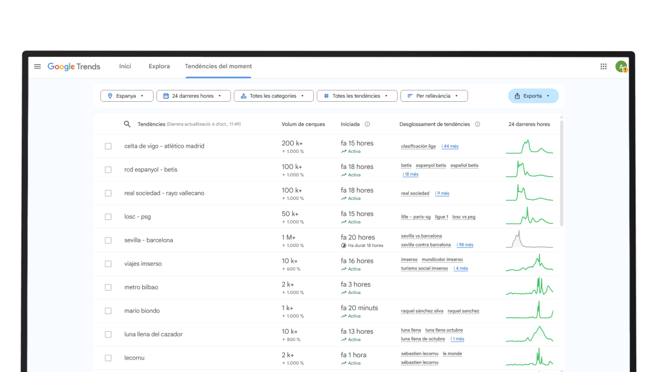Click trend chart for sevilla - barcelona
This screenshot has width=663, height=372.
pos(529,240)
